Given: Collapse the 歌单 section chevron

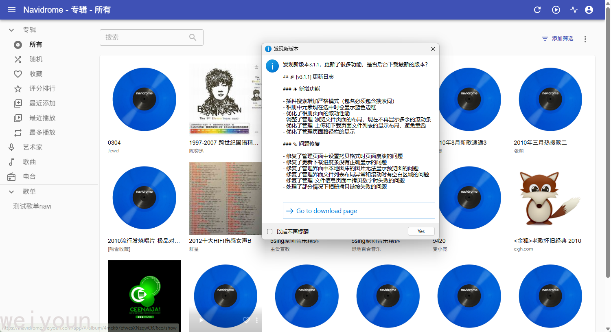Looking at the screenshot, I should coord(11,192).
